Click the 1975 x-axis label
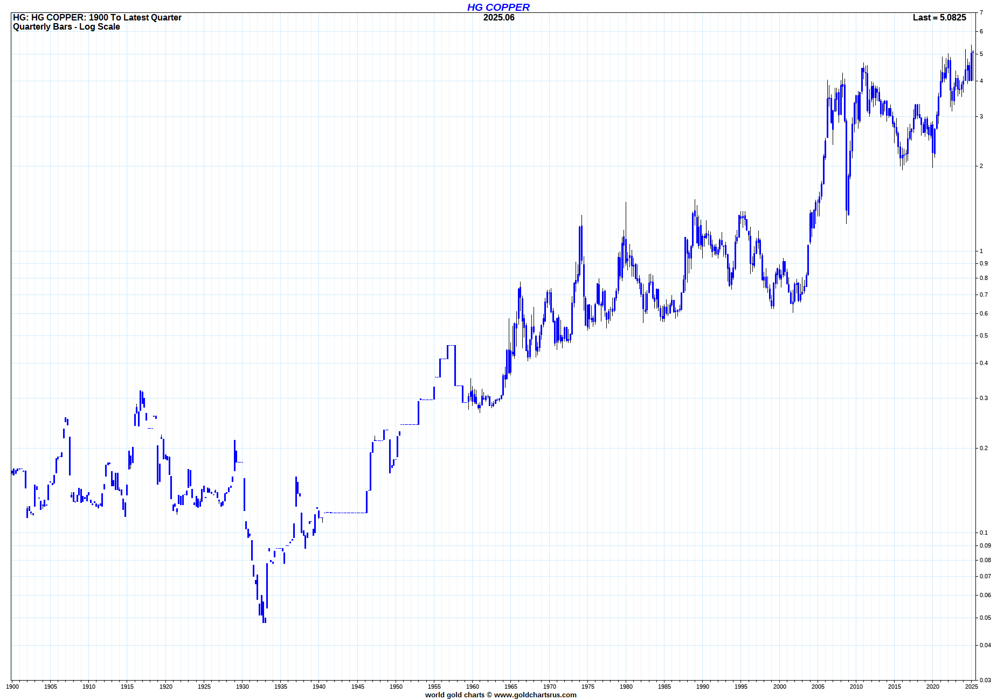The width and height of the screenshot is (997, 700). point(588,687)
